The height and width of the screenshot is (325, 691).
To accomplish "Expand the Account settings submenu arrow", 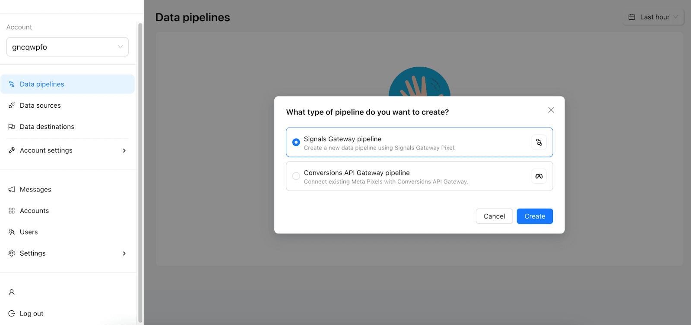I will click(124, 150).
